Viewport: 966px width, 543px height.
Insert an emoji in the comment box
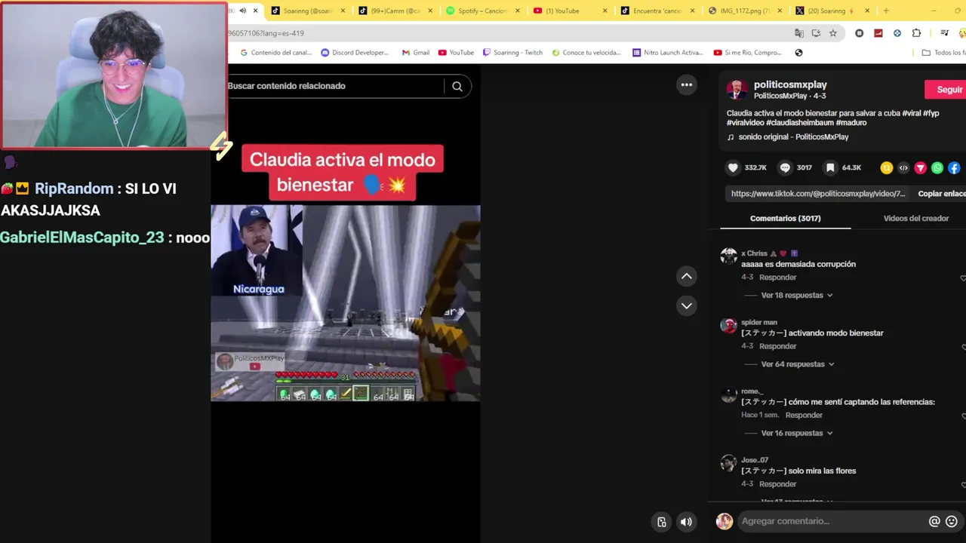(x=952, y=521)
